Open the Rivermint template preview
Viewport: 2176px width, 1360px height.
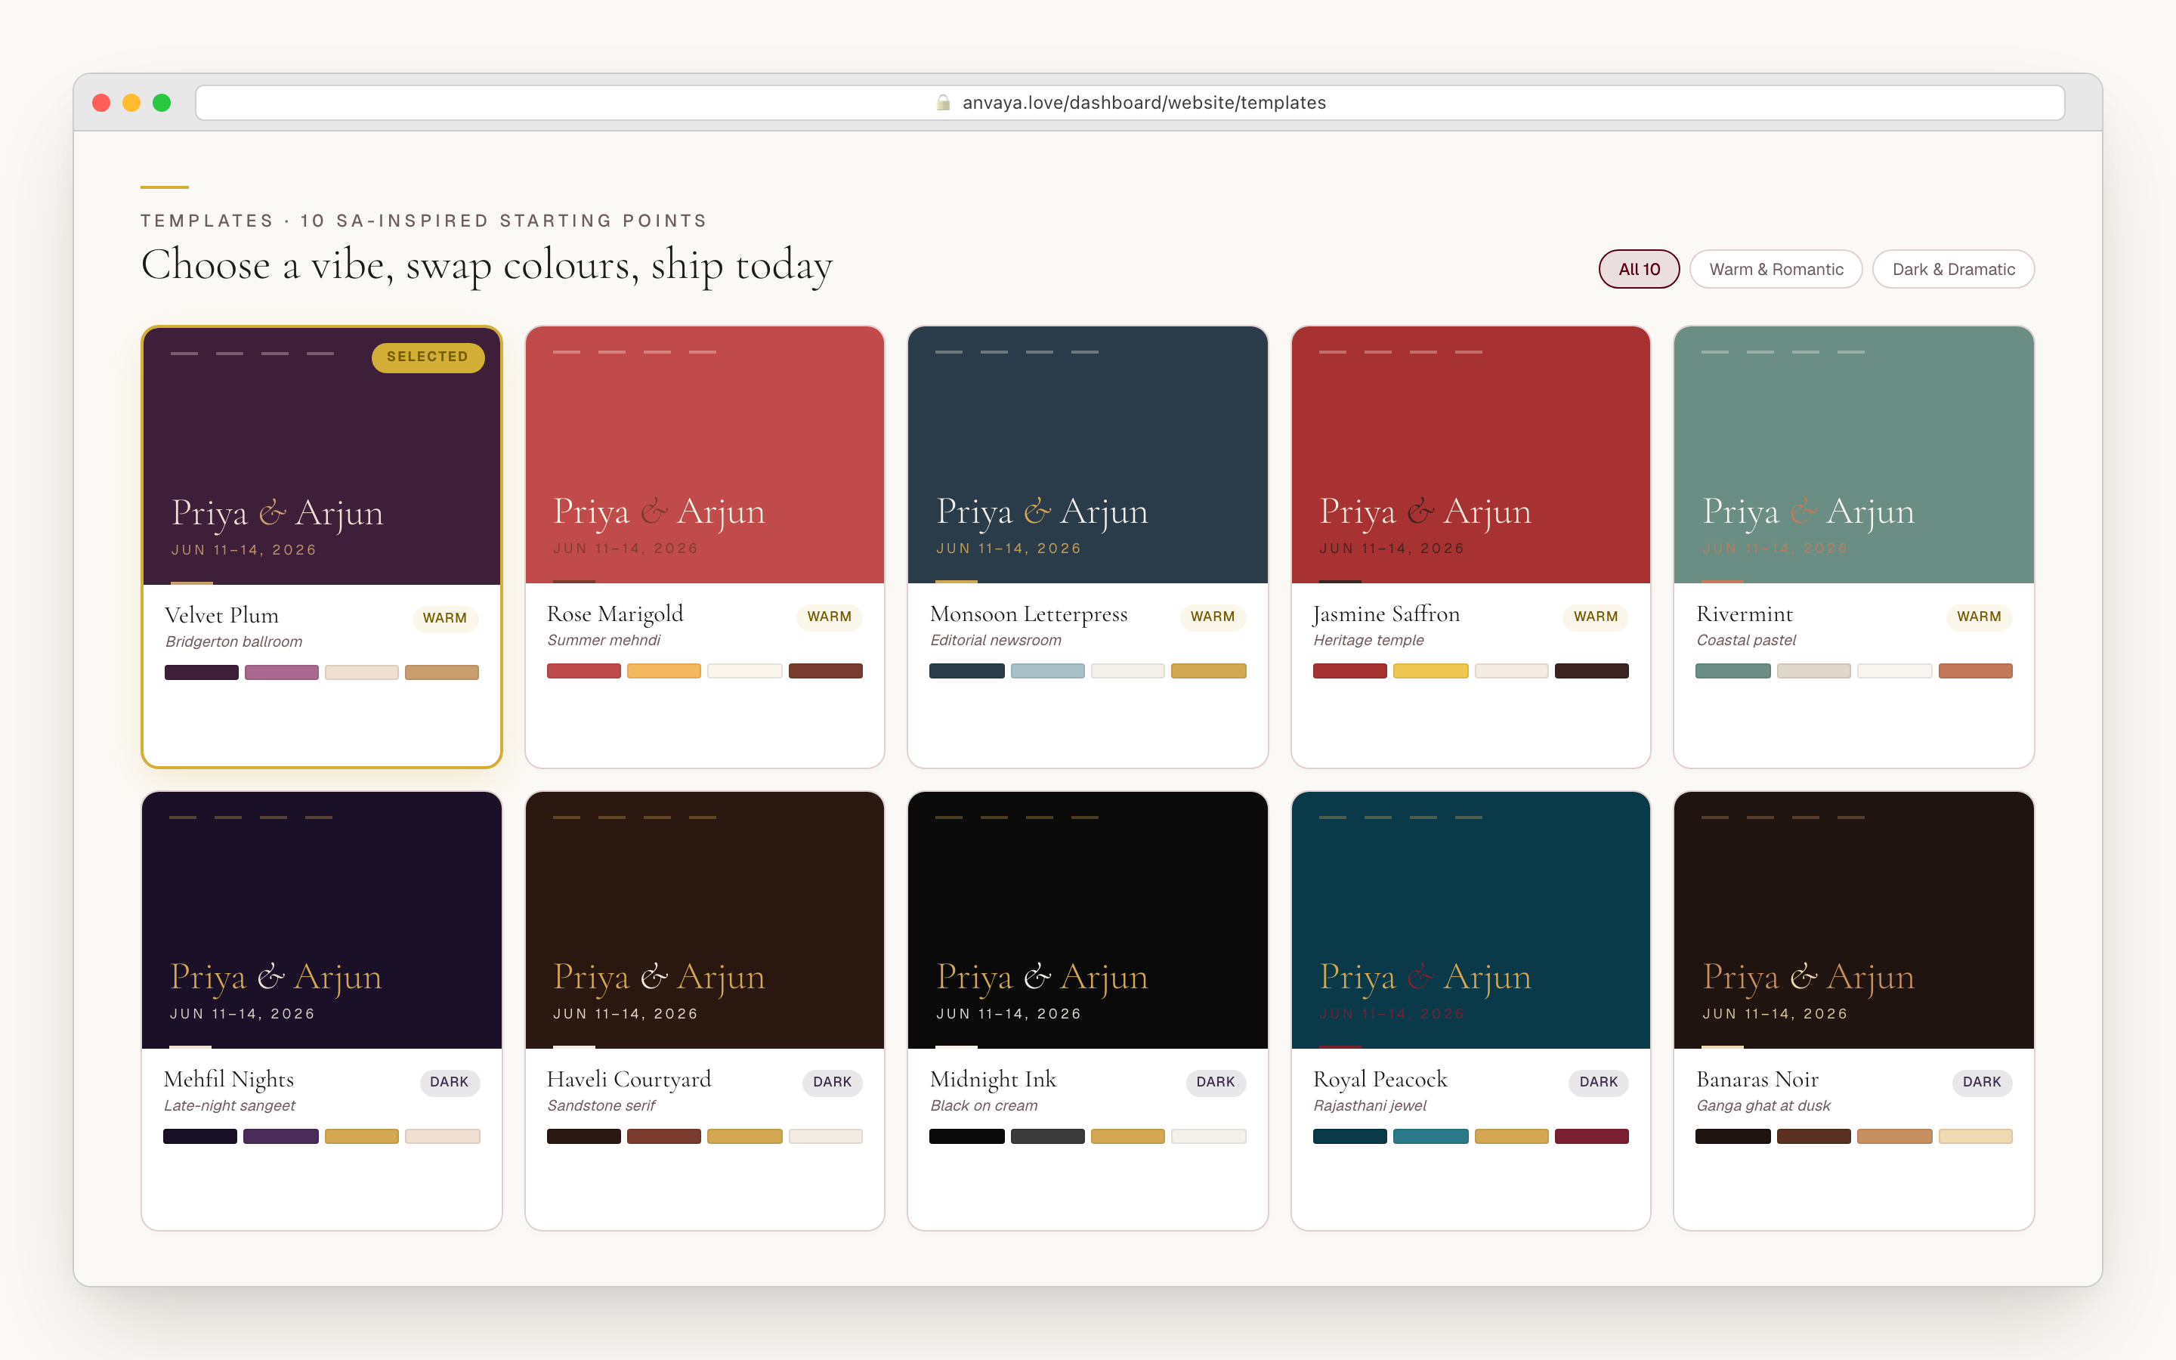click(1854, 455)
